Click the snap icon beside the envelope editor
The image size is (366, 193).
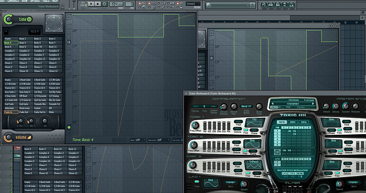(x=68, y=42)
